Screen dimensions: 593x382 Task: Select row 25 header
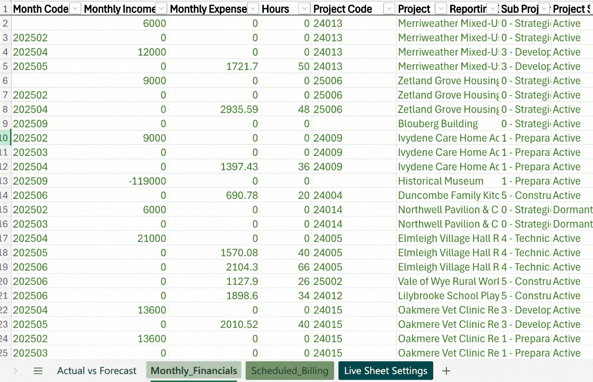click(x=5, y=353)
